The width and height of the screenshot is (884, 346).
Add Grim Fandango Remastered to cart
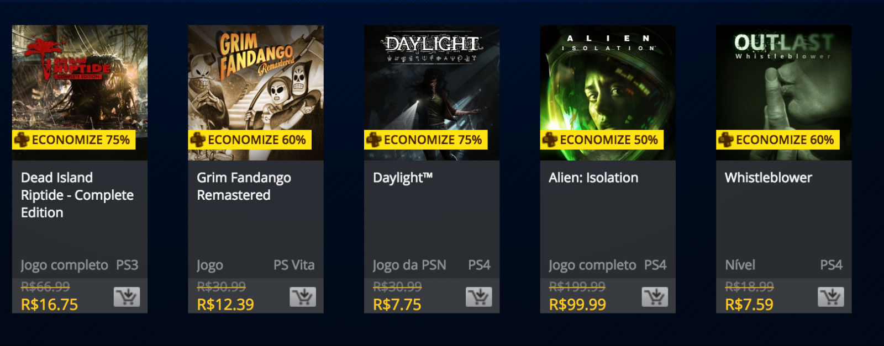303,297
